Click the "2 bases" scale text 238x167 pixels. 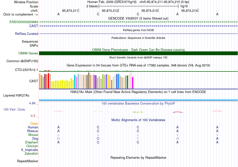pyautogui.click(x=92, y=6)
